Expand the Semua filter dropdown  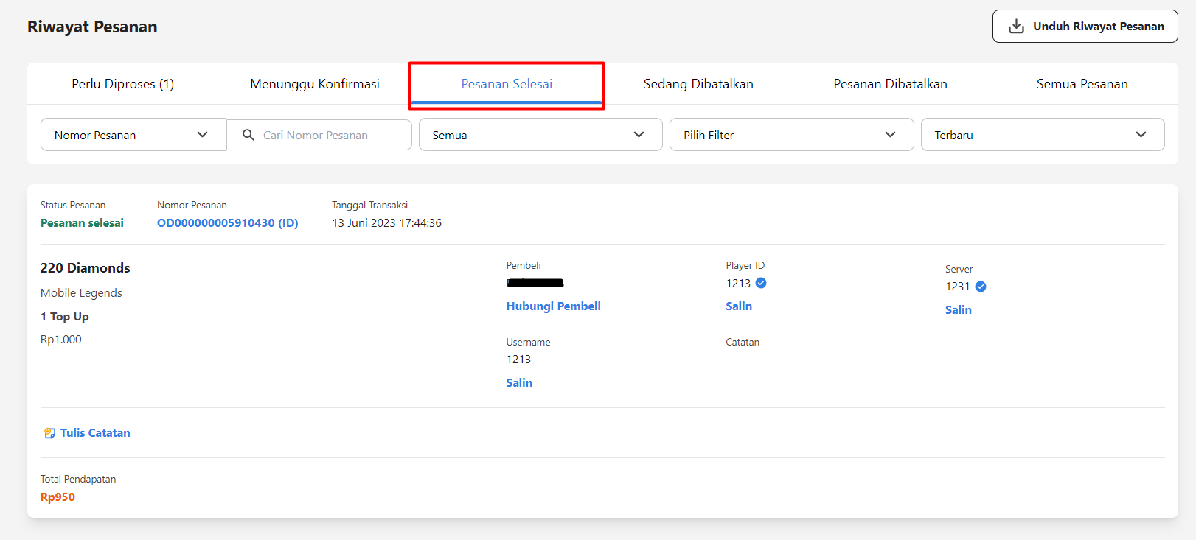[x=540, y=135]
